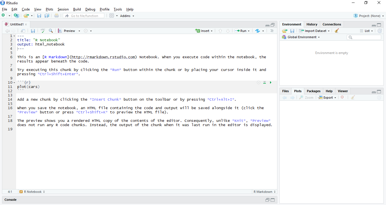Click editor toolbar Save current document icon
This screenshot has width=386, height=205.
[x=33, y=31]
